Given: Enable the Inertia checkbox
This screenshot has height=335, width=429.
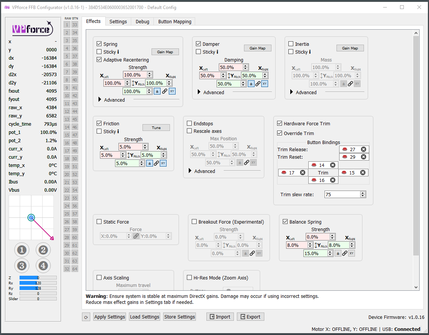Looking at the screenshot, I should 291,44.
